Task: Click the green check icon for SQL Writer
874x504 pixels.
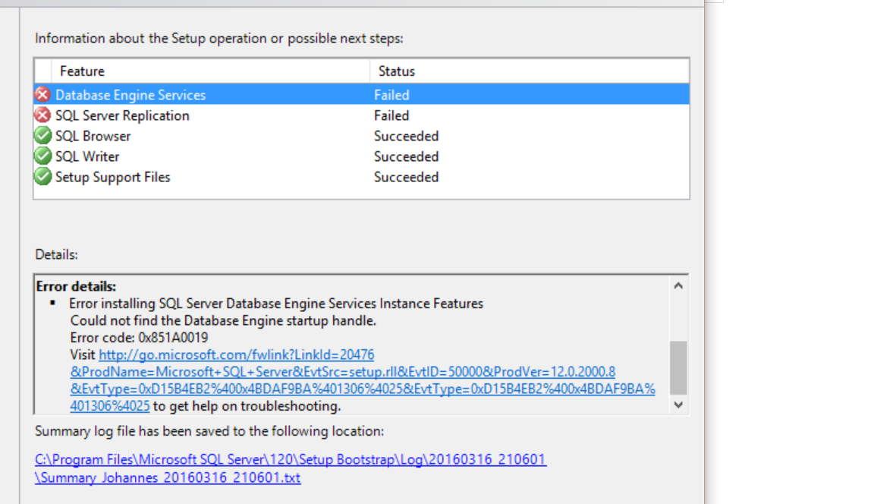Action: click(42, 156)
